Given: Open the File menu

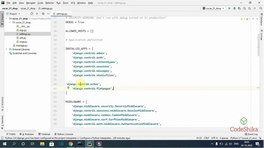Looking at the screenshot, I should [8, 3].
